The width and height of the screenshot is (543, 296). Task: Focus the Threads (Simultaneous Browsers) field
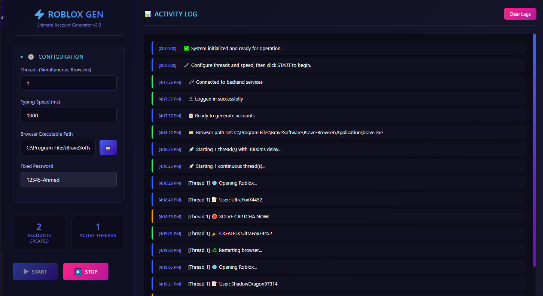pos(68,83)
